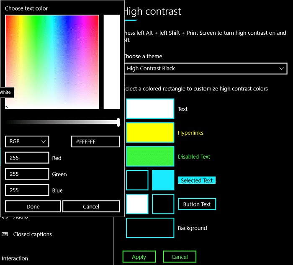
Task: Select the Blue value input box
Action: coord(27,190)
